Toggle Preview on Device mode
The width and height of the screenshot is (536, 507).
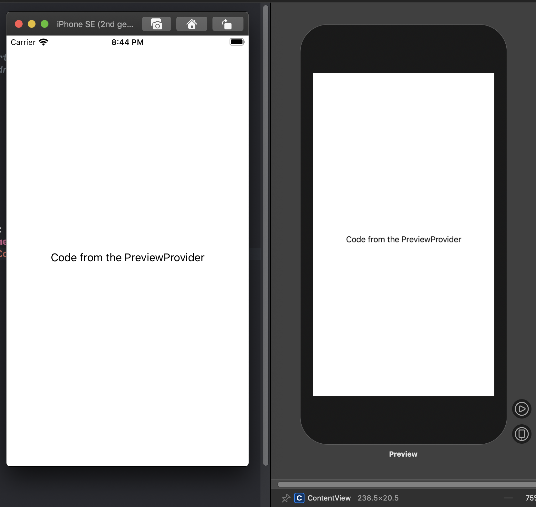click(x=521, y=434)
